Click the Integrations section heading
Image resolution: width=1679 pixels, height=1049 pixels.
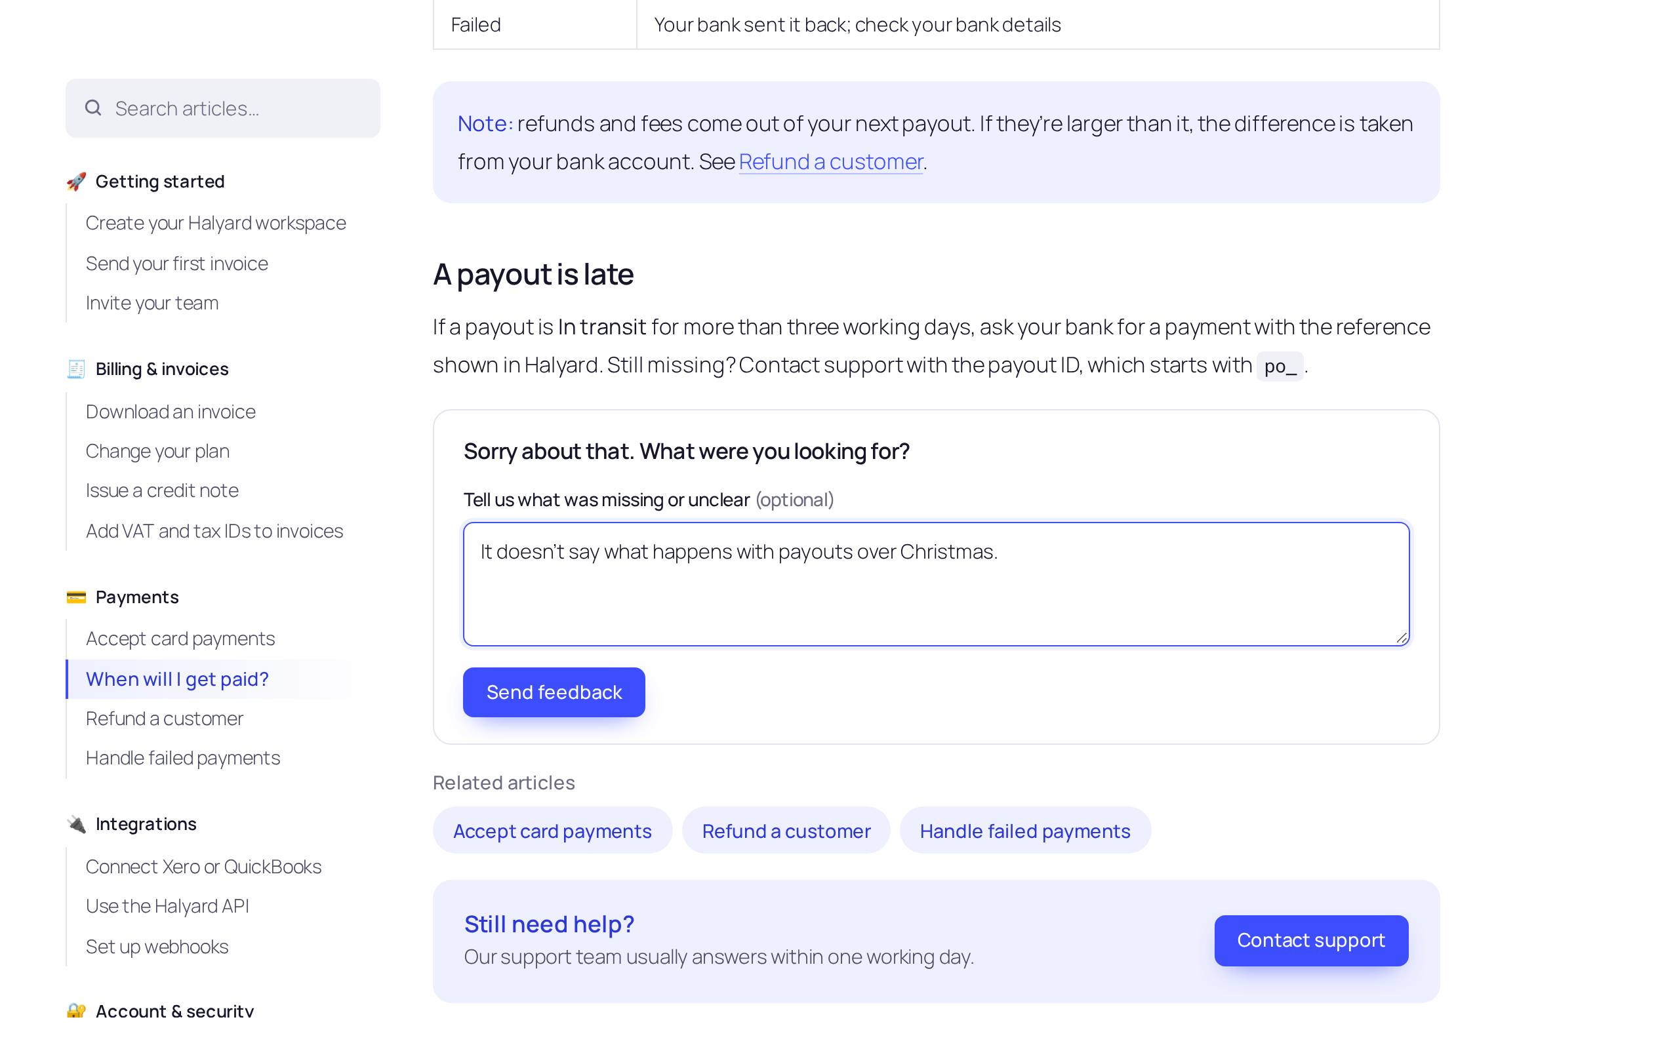(146, 823)
